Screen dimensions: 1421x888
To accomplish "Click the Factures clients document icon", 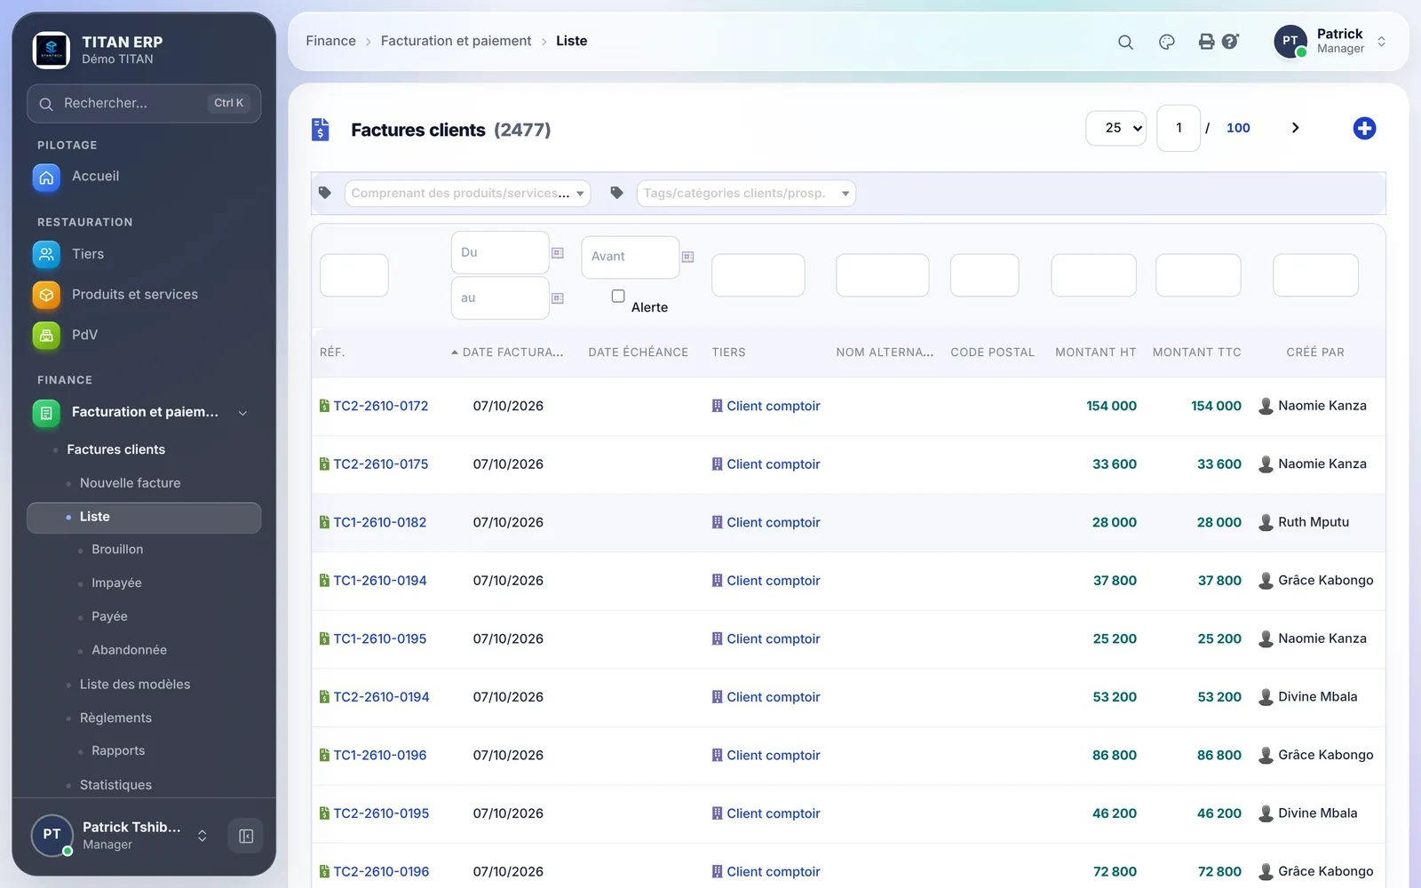I will 321,130.
